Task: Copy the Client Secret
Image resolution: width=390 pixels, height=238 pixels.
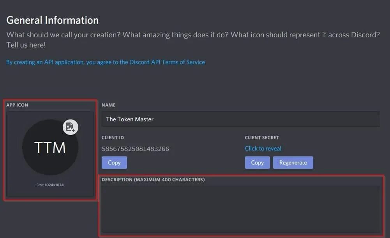Action: (257, 163)
